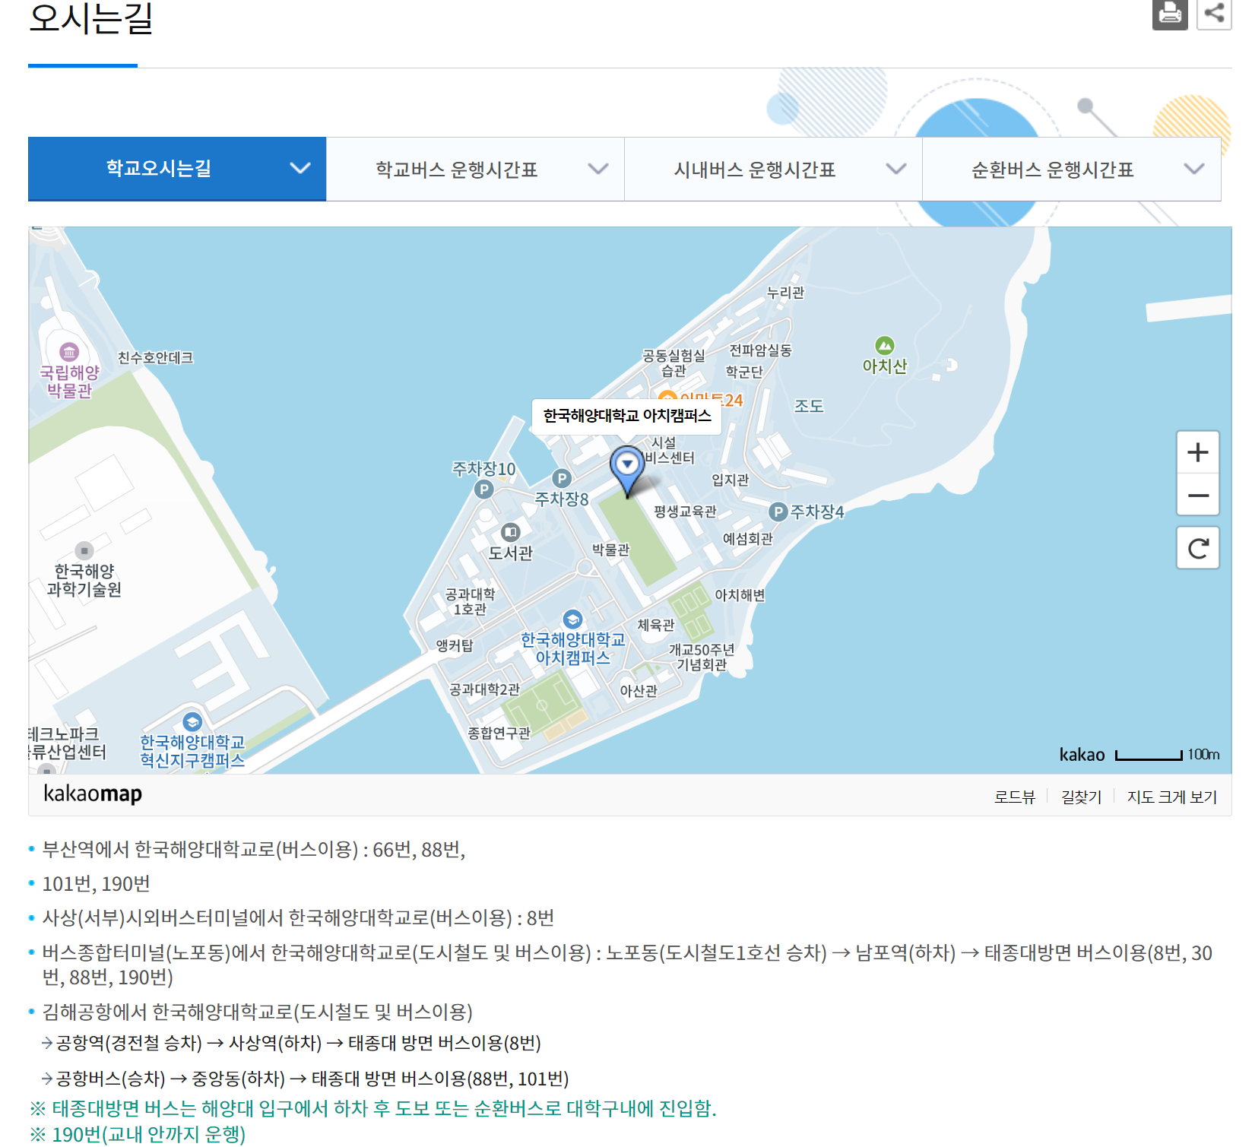Click the 아산관 label on the map
1252x1147 pixels.
tap(639, 691)
